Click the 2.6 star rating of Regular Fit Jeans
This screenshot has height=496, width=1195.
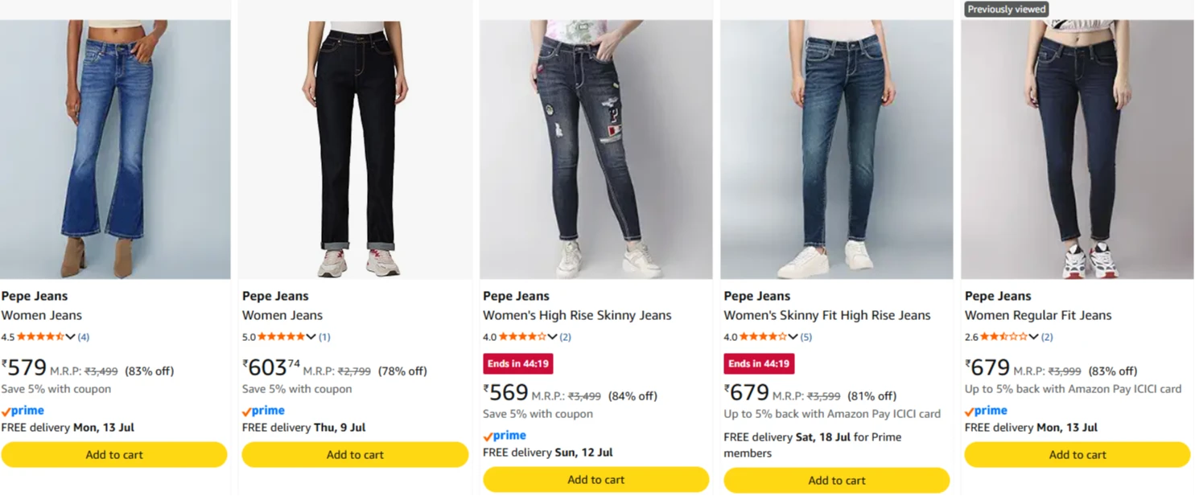(1003, 337)
